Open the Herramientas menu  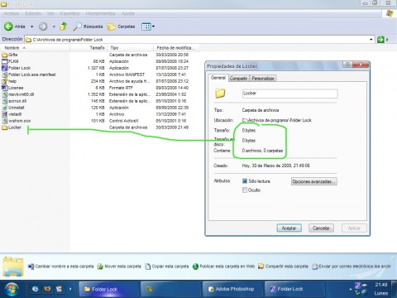pos(100,13)
